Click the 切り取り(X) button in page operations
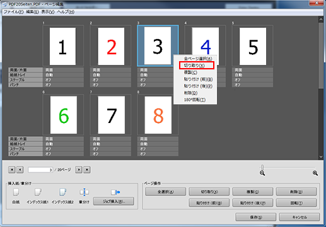 (209, 192)
